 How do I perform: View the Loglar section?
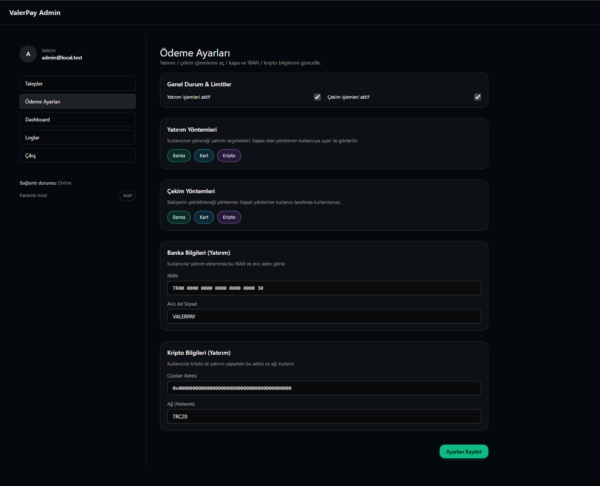tap(77, 137)
